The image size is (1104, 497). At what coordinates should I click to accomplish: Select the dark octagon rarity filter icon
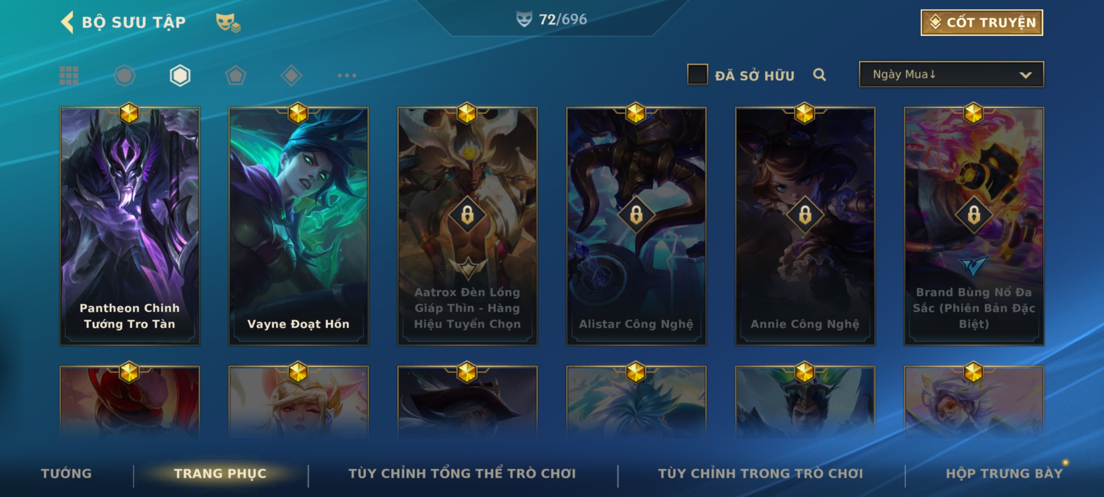[x=125, y=75]
